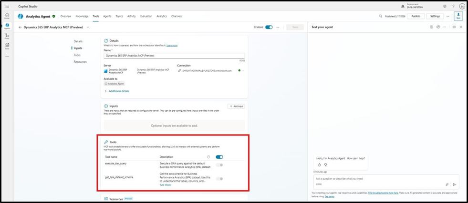Switch to the Topics tab

click(119, 16)
